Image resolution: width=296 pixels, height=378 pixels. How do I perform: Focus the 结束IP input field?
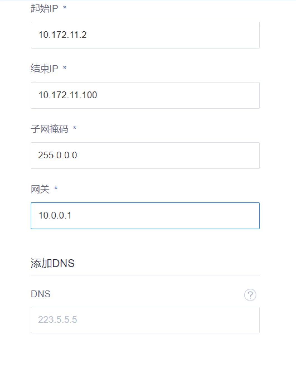point(145,95)
